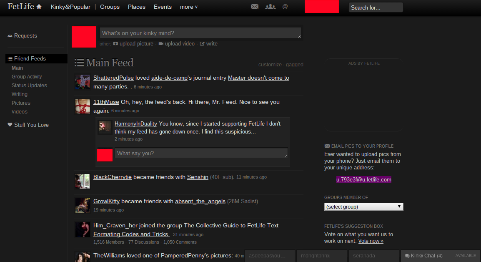This screenshot has height=262, width=481.
Task: Click the gagged link
Action: pos(295,65)
